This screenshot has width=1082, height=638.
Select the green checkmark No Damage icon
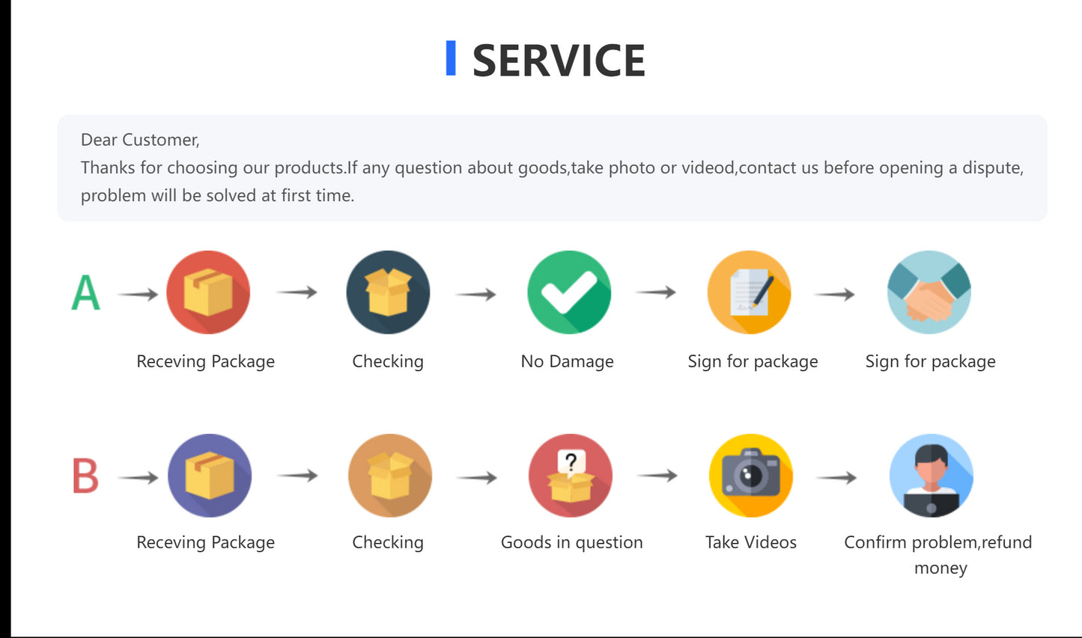569,292
